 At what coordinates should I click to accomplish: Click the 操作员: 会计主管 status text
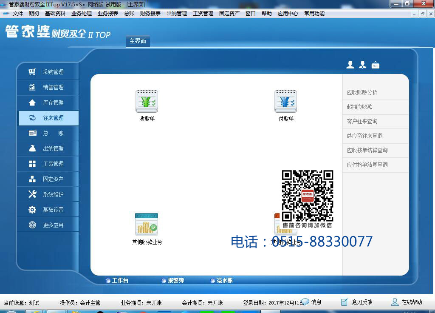tap(80, 303)
